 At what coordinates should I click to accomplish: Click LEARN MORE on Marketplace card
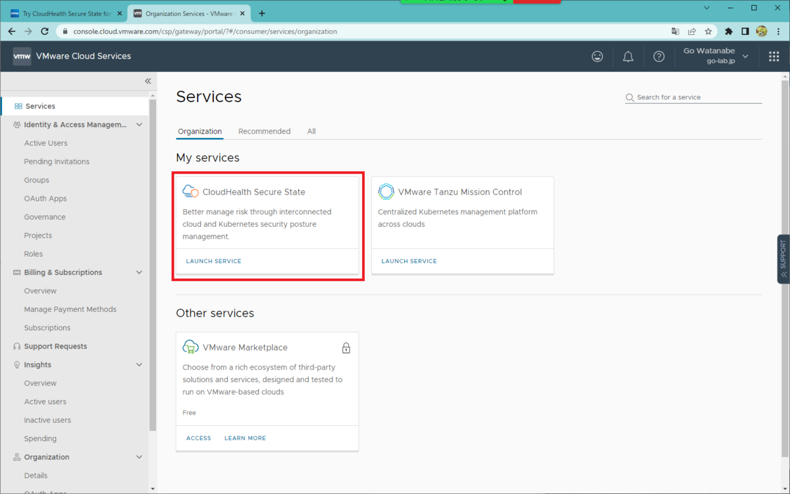(245, 438)
